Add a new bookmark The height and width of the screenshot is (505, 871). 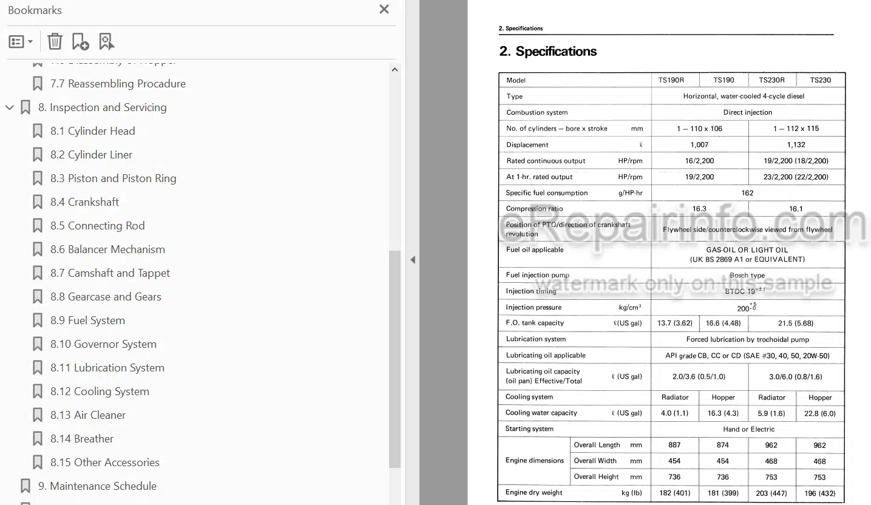point(80,41)
